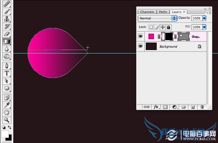The width and height of the screenshot is (218, 143).
Task: Select the Healing Brush tool
Action: coord(7,4)
